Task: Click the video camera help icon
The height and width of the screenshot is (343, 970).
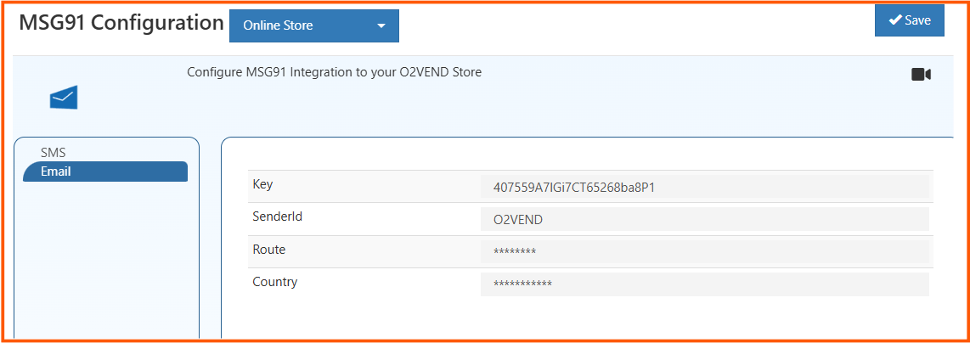Action: 921,75
